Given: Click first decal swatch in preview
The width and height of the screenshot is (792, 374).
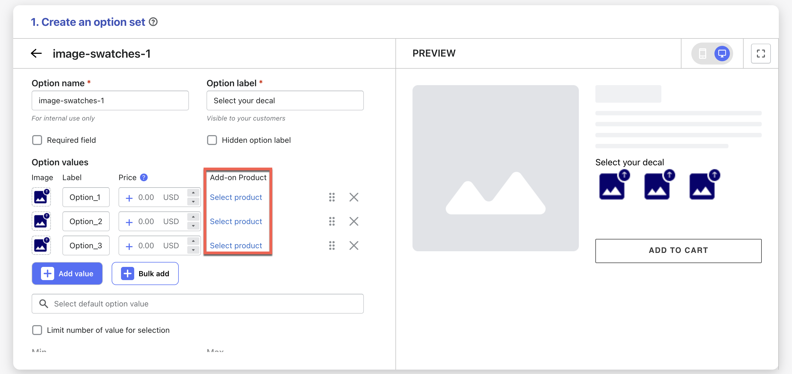Looking at the screenshot, I should (x=613, y=186).
